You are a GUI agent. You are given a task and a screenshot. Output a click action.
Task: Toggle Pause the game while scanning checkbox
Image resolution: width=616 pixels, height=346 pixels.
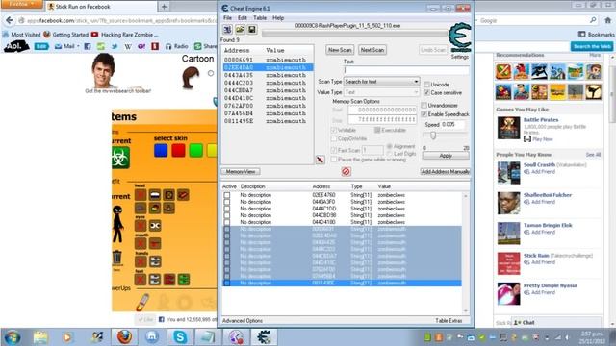[334, 160]
